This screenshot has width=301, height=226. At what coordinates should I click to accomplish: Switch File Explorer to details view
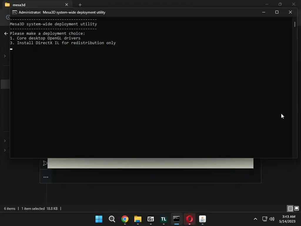click(290, 209)
